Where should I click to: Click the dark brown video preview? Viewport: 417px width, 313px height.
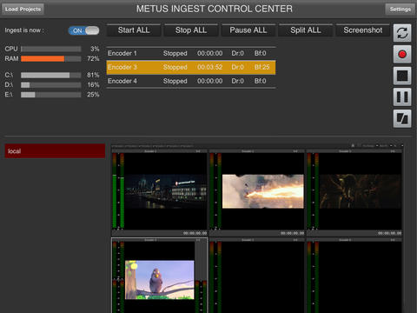click(x=361, y=191)
